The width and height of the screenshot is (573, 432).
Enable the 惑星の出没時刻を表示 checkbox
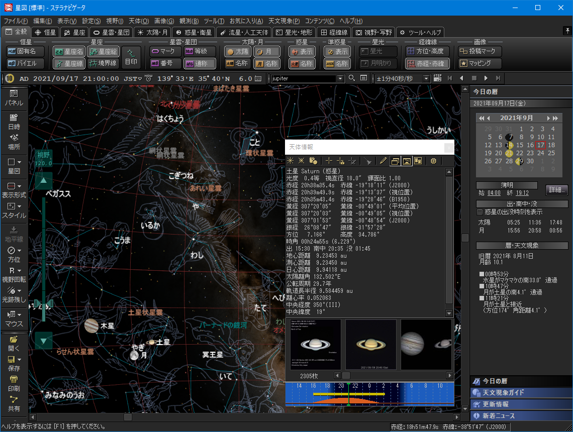480,212
